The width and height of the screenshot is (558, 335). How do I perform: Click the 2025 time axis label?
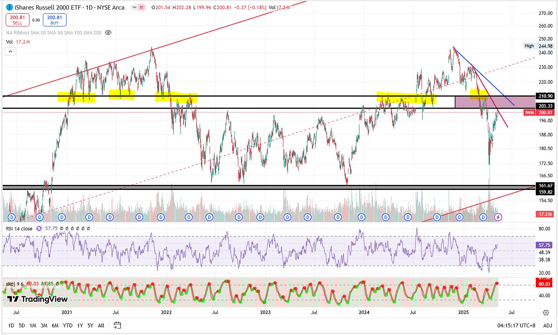(x=464, y=312)
